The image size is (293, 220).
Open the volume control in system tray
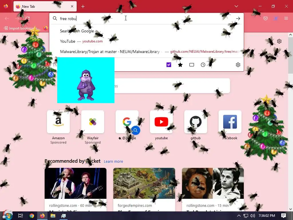[252, 216]
